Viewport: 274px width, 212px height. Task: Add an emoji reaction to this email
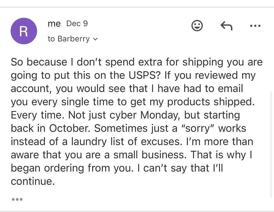point(197,26)
